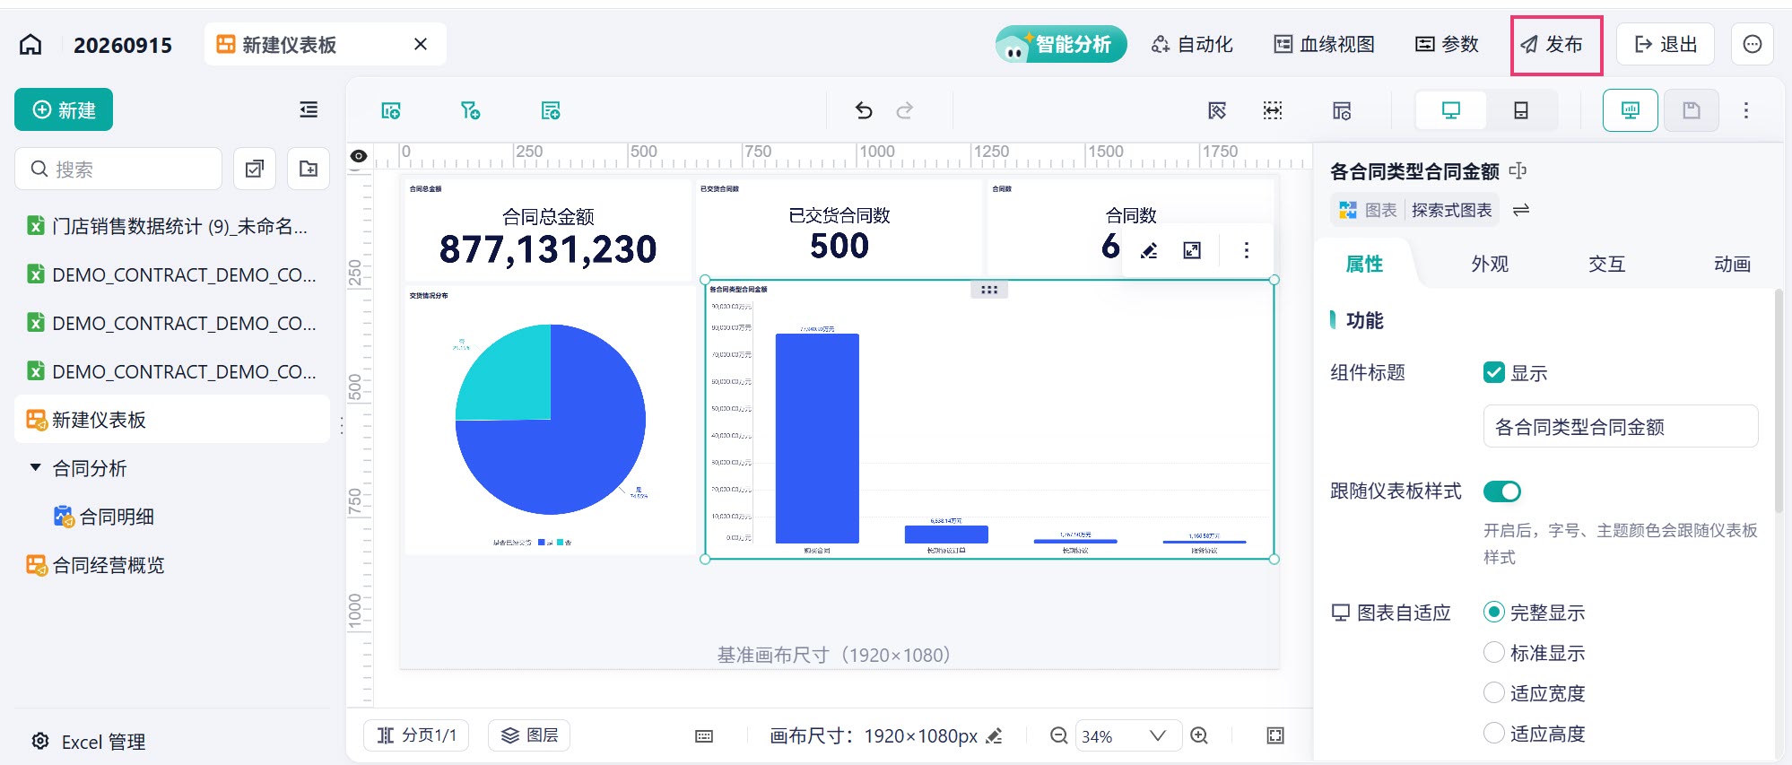Open zoom percentage 34% dropdown
The width and height of the screenshot is (1792, 765).
[x=1128, y=735]
